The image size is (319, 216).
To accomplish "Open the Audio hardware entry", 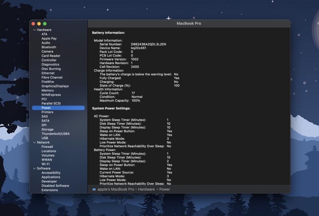I will 46,43.
